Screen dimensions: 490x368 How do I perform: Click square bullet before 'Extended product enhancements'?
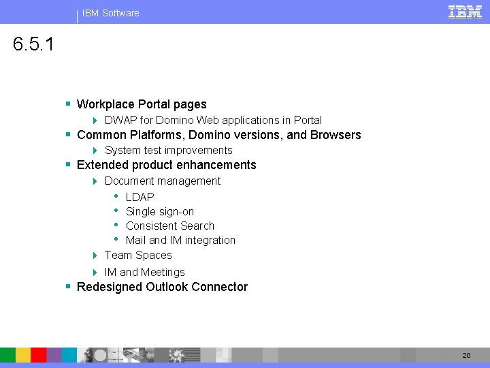click(68, 164)
